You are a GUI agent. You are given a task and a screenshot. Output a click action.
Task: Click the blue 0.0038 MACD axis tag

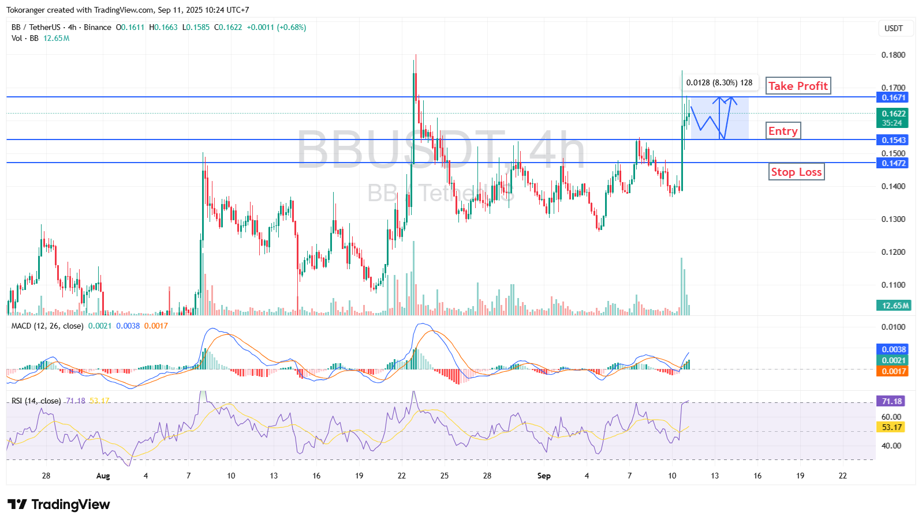coord(893,349)
